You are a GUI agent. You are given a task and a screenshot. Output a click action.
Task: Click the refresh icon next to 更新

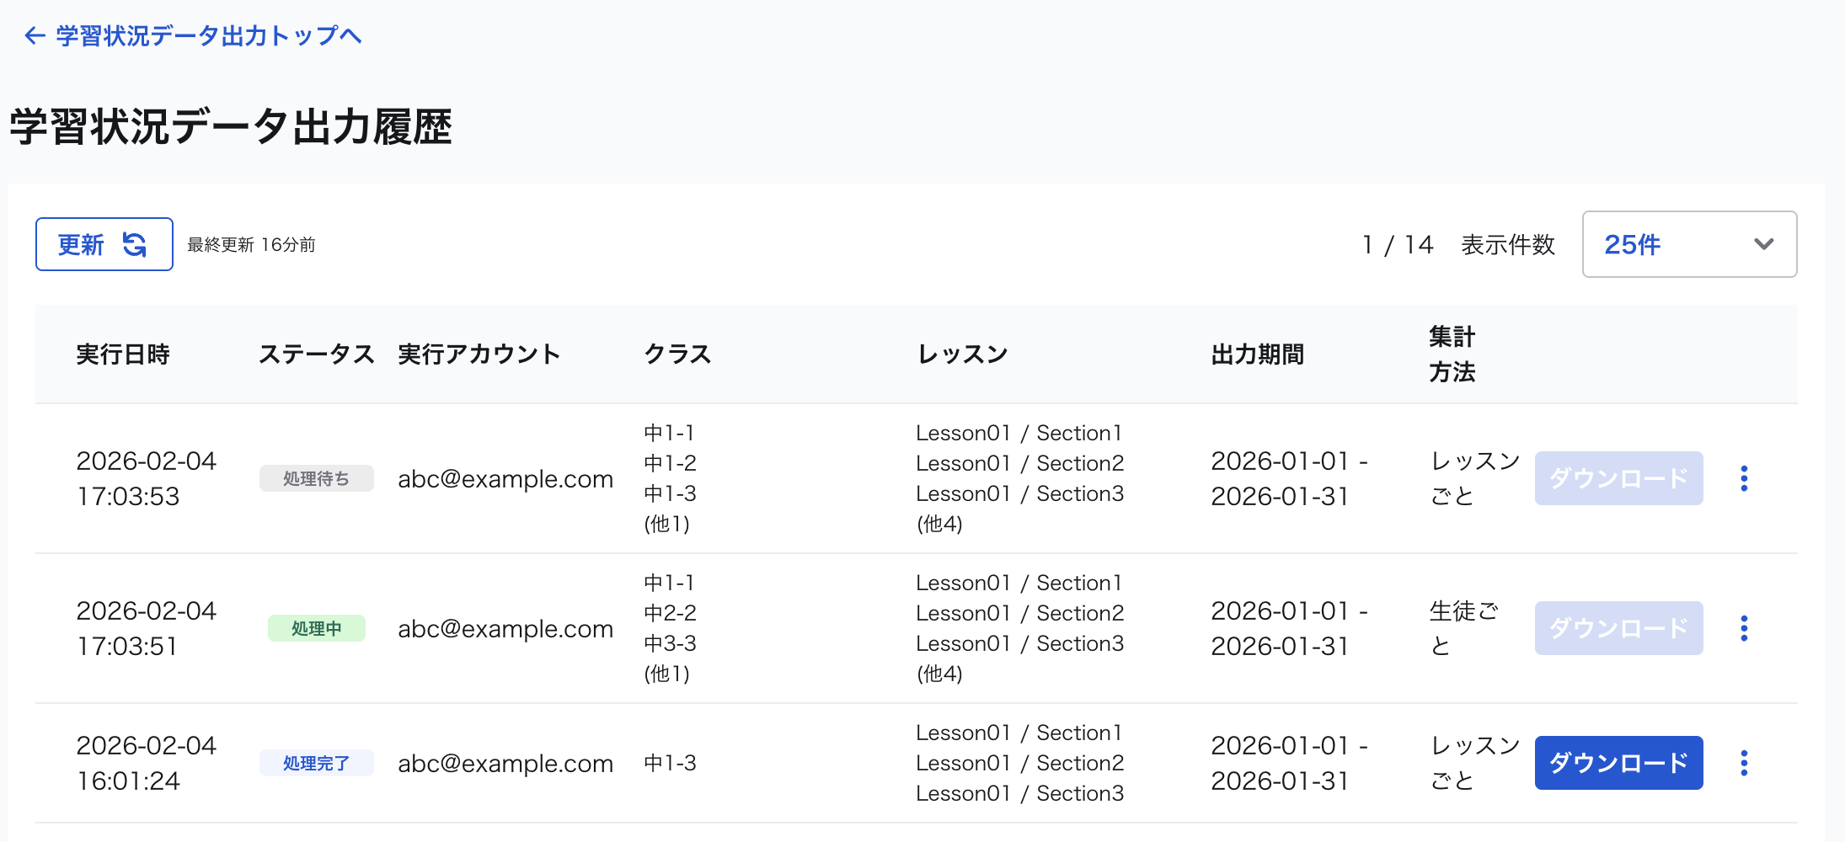(x=133, y=243)
